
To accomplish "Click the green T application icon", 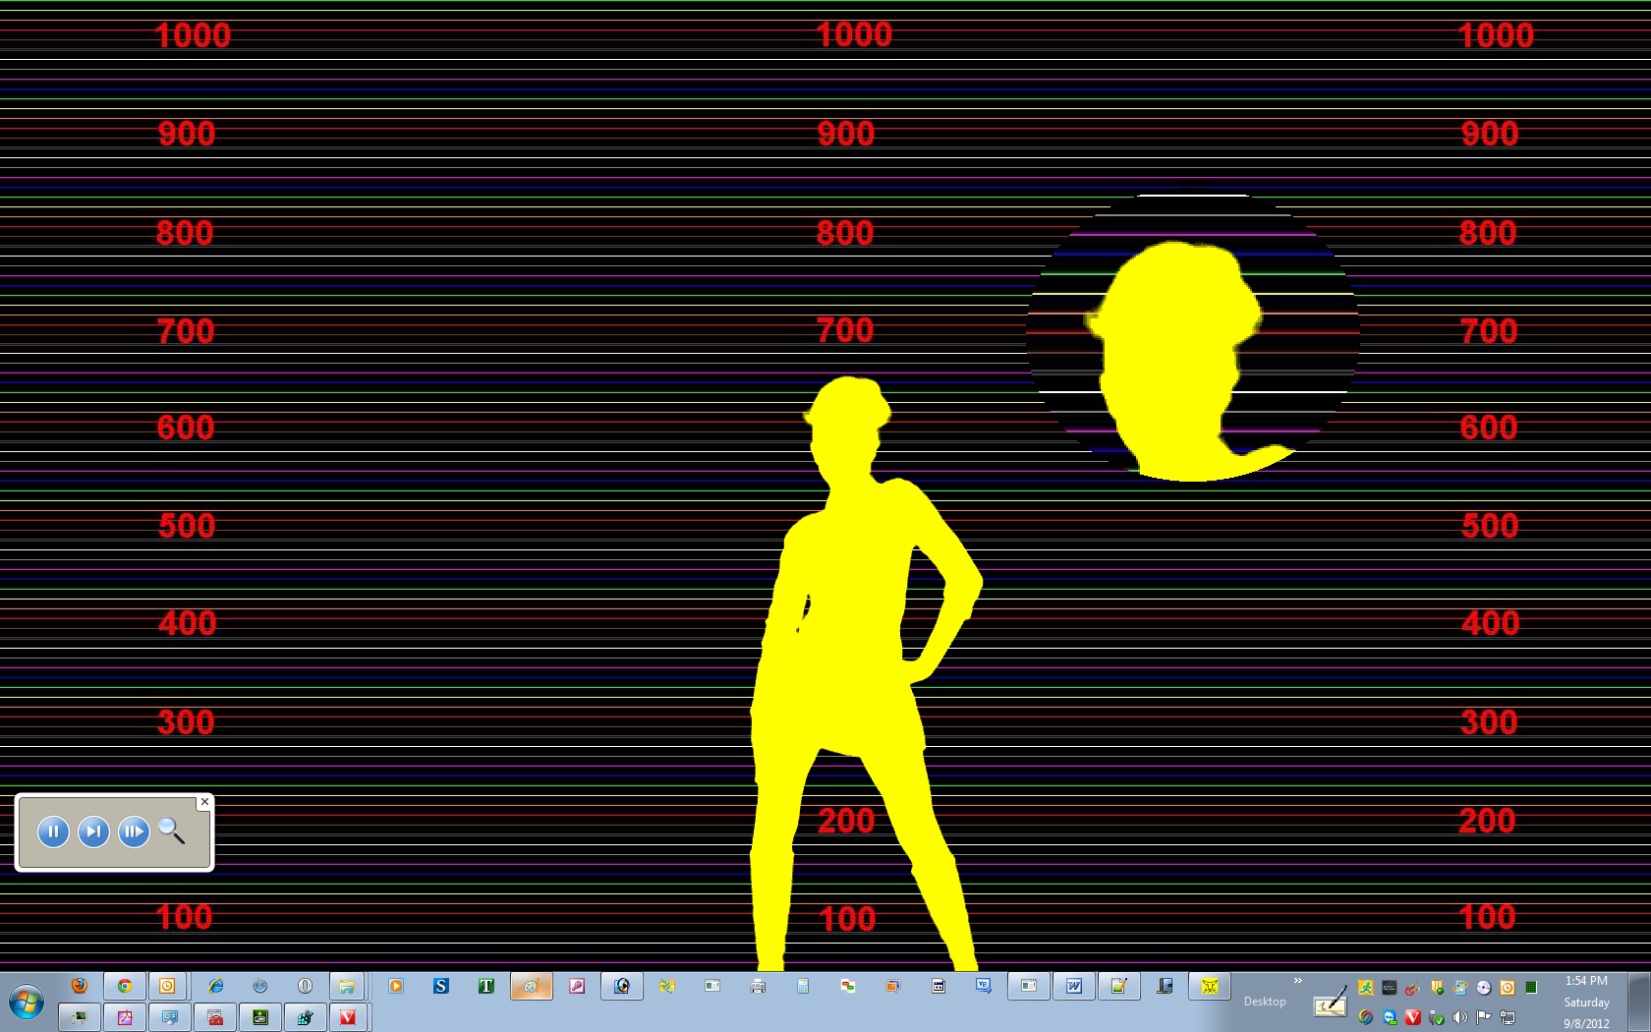I will point(485,986).
